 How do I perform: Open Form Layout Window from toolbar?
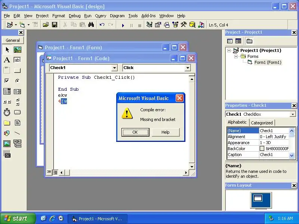coord(167,25)
